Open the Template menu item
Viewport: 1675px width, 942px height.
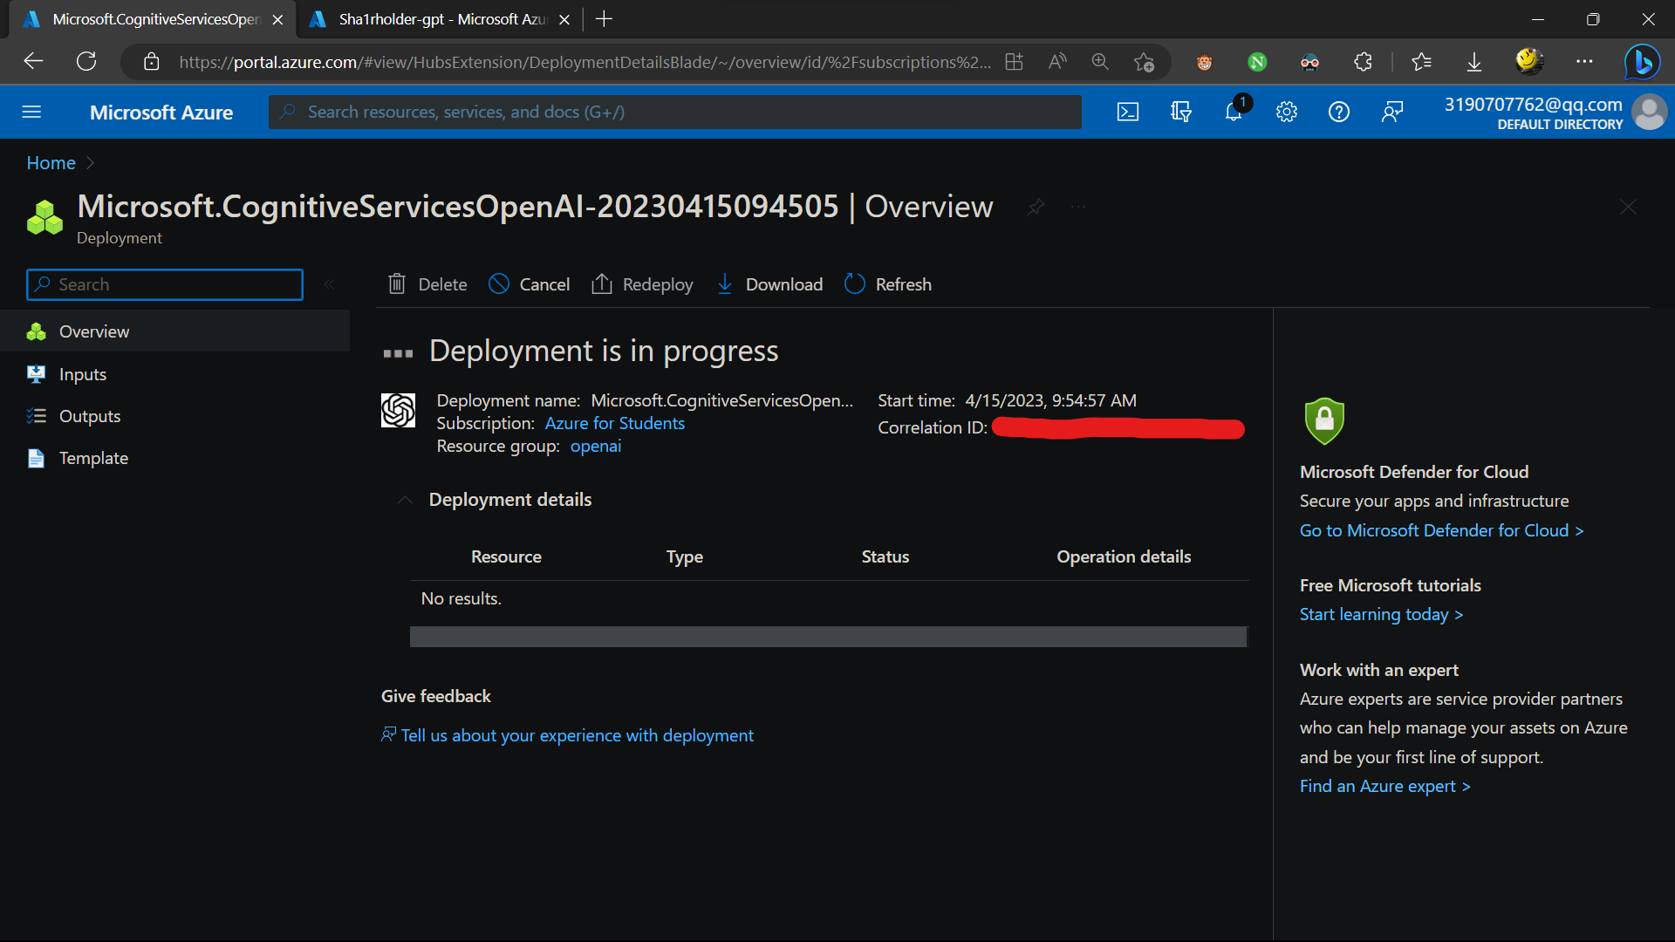92,458
